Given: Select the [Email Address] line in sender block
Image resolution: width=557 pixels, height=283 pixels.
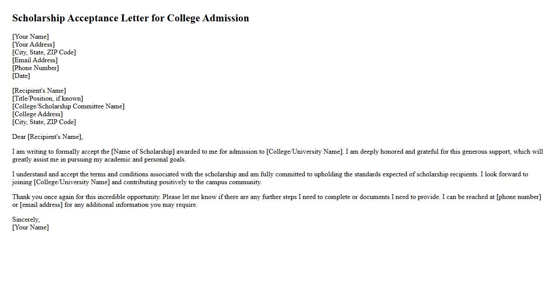Looking at the screenshot, I should point(35,60).
